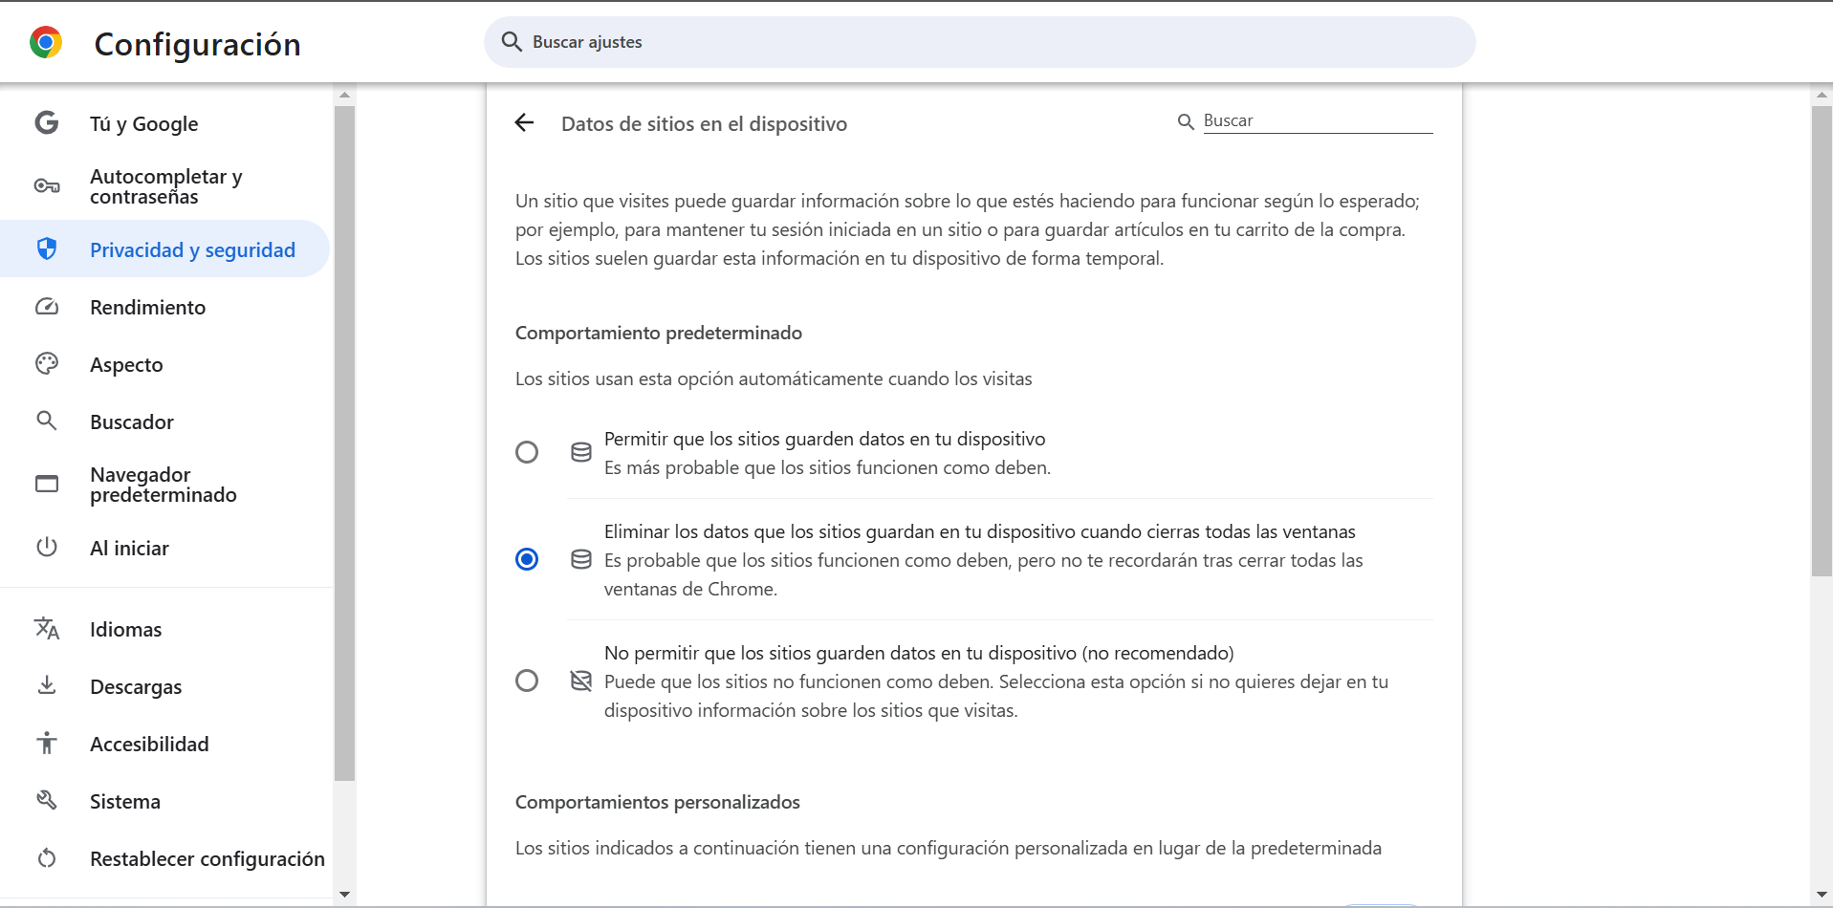Click the power icon for Al iniciar

[46, 548]
